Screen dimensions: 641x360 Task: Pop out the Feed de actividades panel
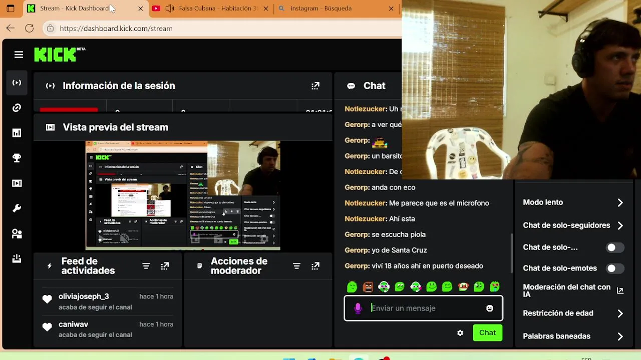pyautogui.click(x=165, y=266)
